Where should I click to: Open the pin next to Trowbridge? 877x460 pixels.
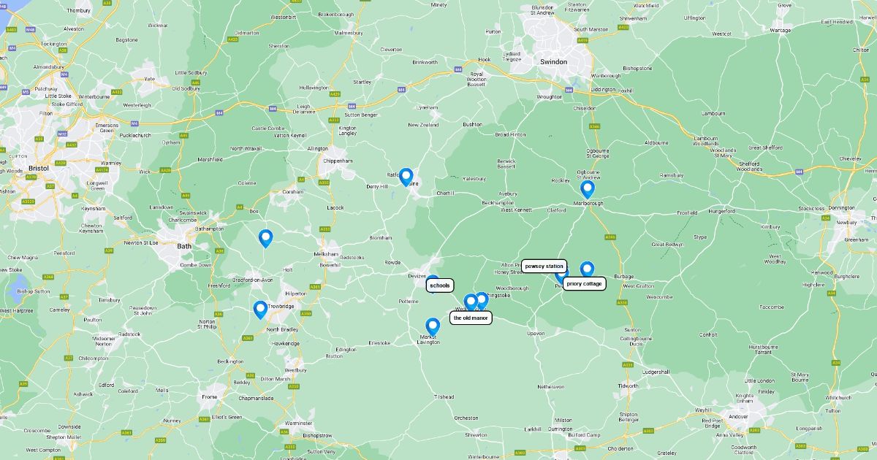260,310
